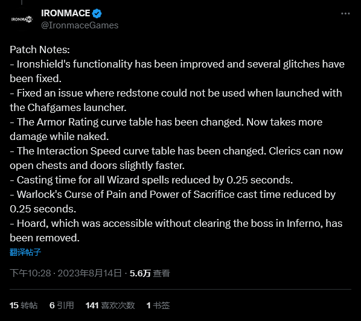Click the Patch Notes heading text
The width and height of the screenshot is (361, 321).
40,49
